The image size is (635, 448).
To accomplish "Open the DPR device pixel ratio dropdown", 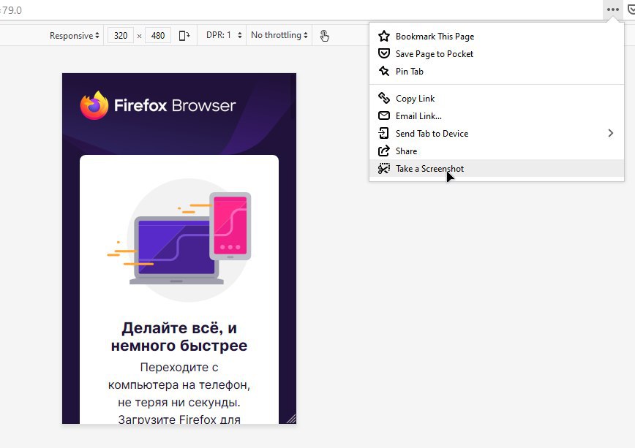I will pos(224,35).
